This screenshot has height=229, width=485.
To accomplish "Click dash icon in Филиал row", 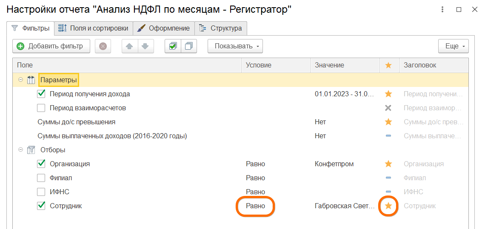I will 388,178.
